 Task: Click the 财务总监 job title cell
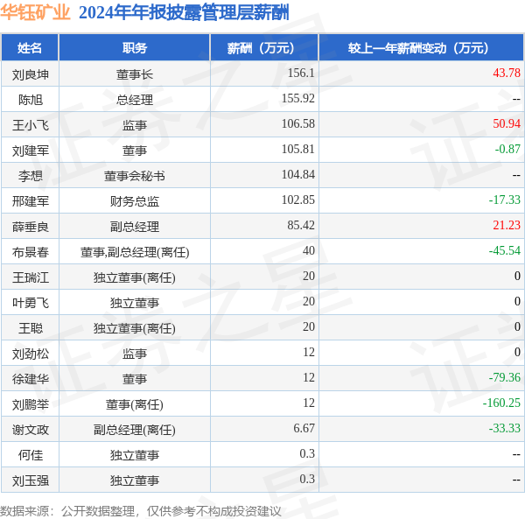point(135,201)
